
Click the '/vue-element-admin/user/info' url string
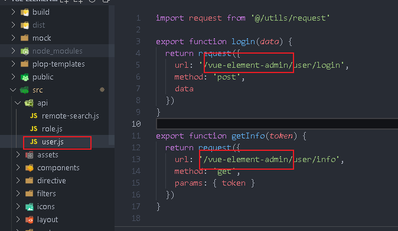[x=269, y=159]
